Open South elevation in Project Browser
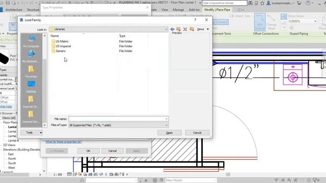326x183 pixels. (12, 163)
